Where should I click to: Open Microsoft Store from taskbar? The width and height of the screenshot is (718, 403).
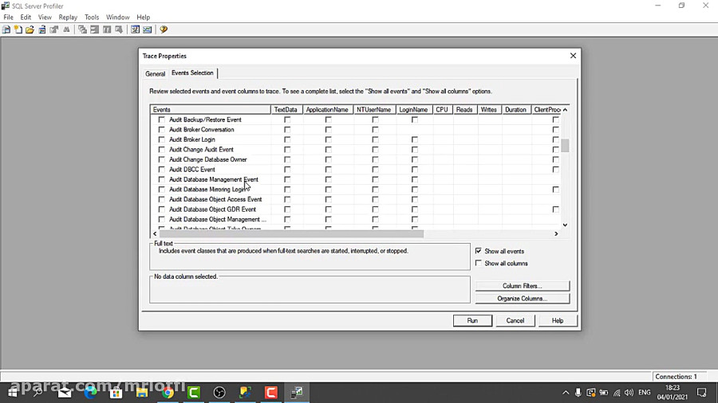(x=116, y=393)
